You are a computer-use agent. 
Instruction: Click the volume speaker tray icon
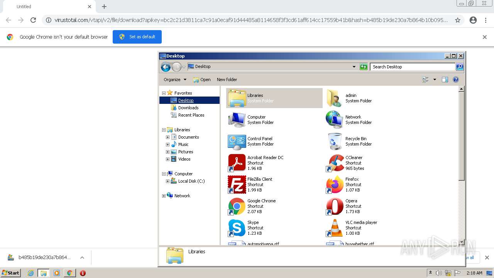pyautogui.click(x=439, y=273)
